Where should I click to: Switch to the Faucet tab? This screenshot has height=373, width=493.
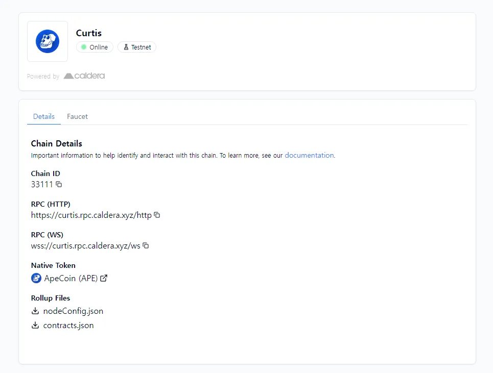pos(77,116)
